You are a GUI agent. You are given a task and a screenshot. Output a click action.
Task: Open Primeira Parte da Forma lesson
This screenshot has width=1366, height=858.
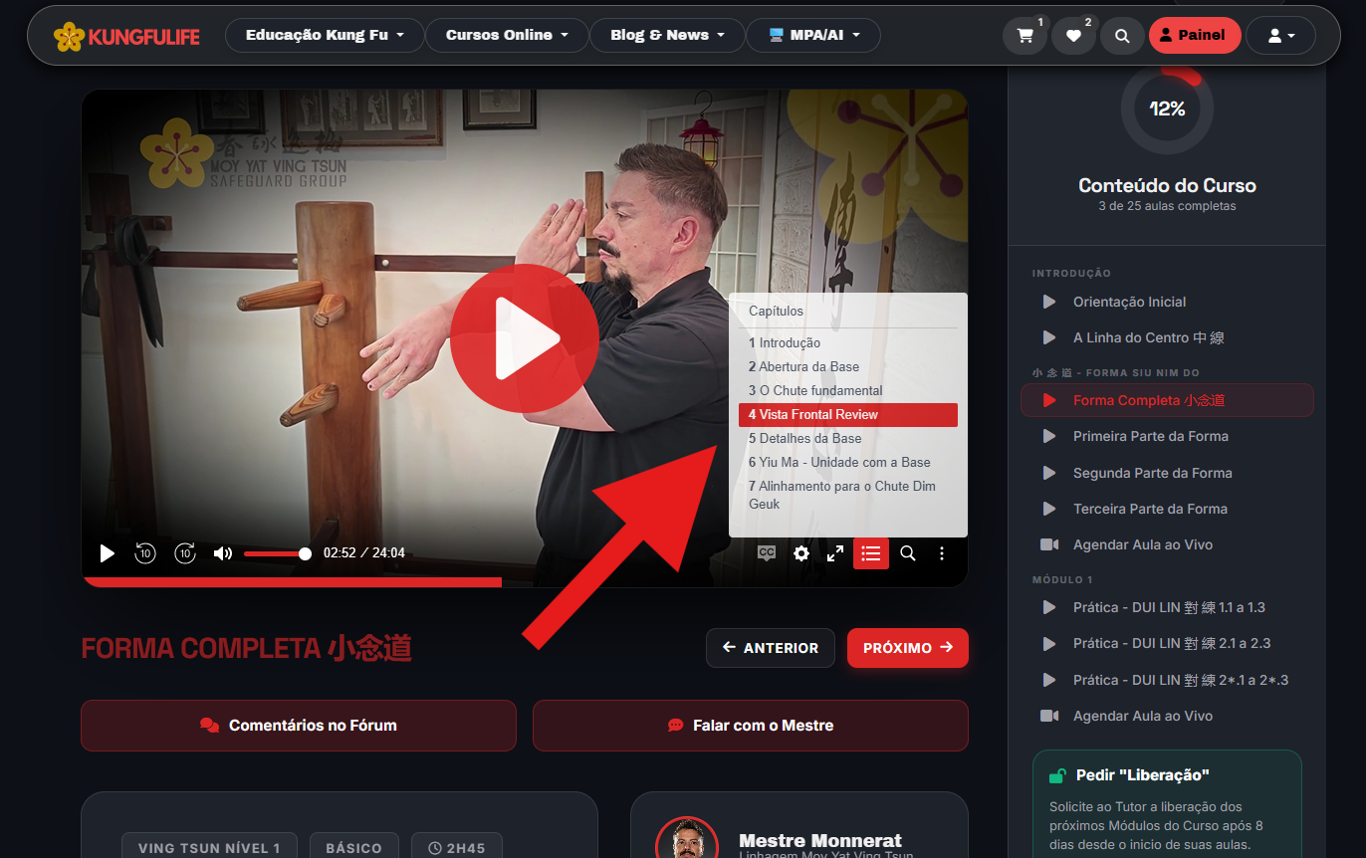(x=1167, y=436)
